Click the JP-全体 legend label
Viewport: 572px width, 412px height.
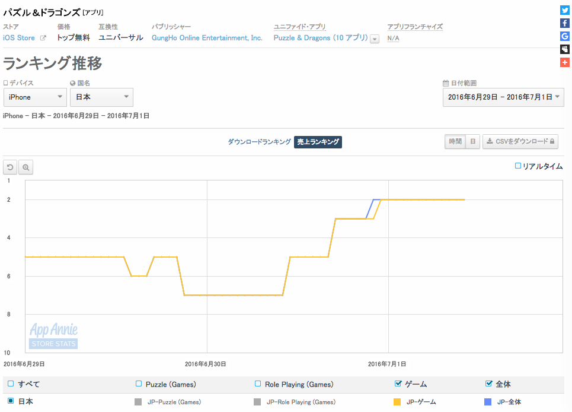[509, 402]
